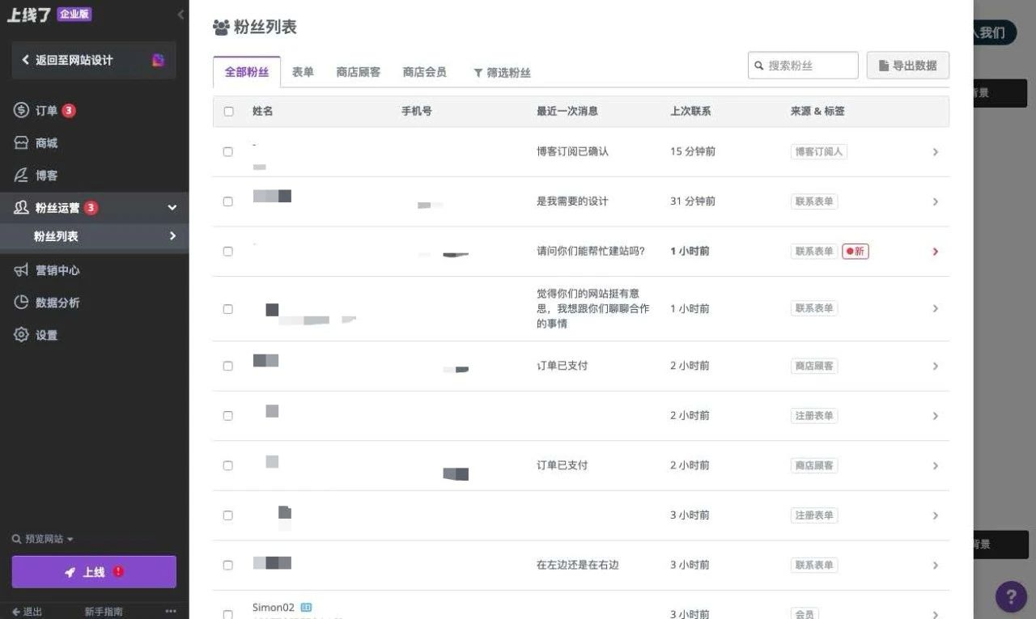Open the 预览网站 dropdown

42,538
